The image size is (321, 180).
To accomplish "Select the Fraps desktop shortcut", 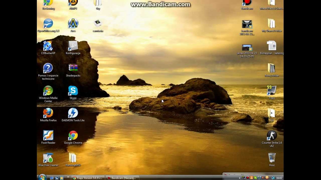I will click(x=272, y=92).
